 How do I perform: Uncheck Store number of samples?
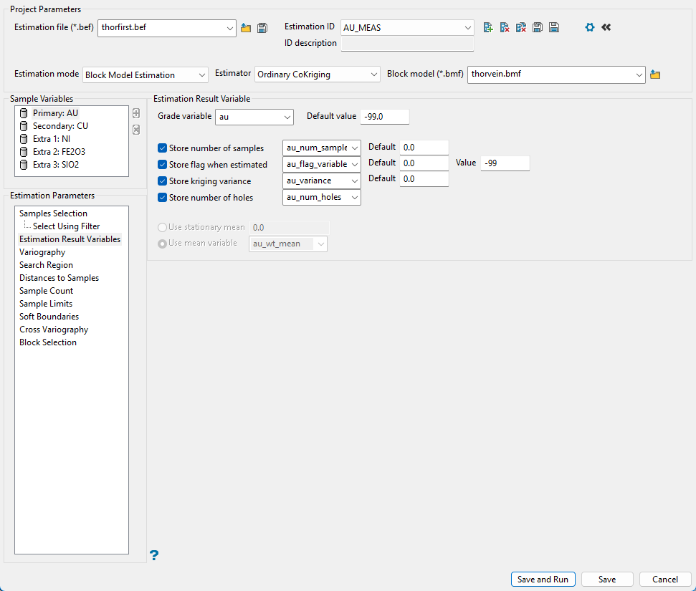point(163,148)
